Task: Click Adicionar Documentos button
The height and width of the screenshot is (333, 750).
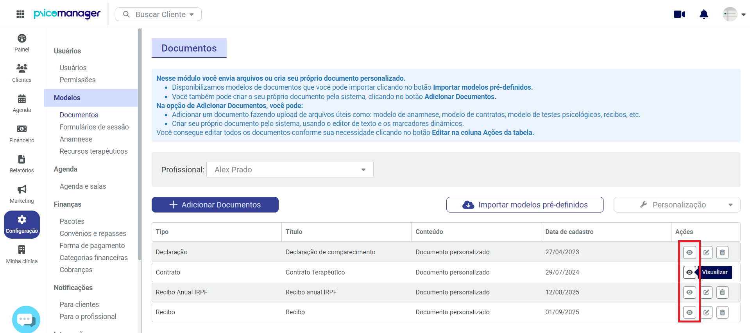Action: 215,205
